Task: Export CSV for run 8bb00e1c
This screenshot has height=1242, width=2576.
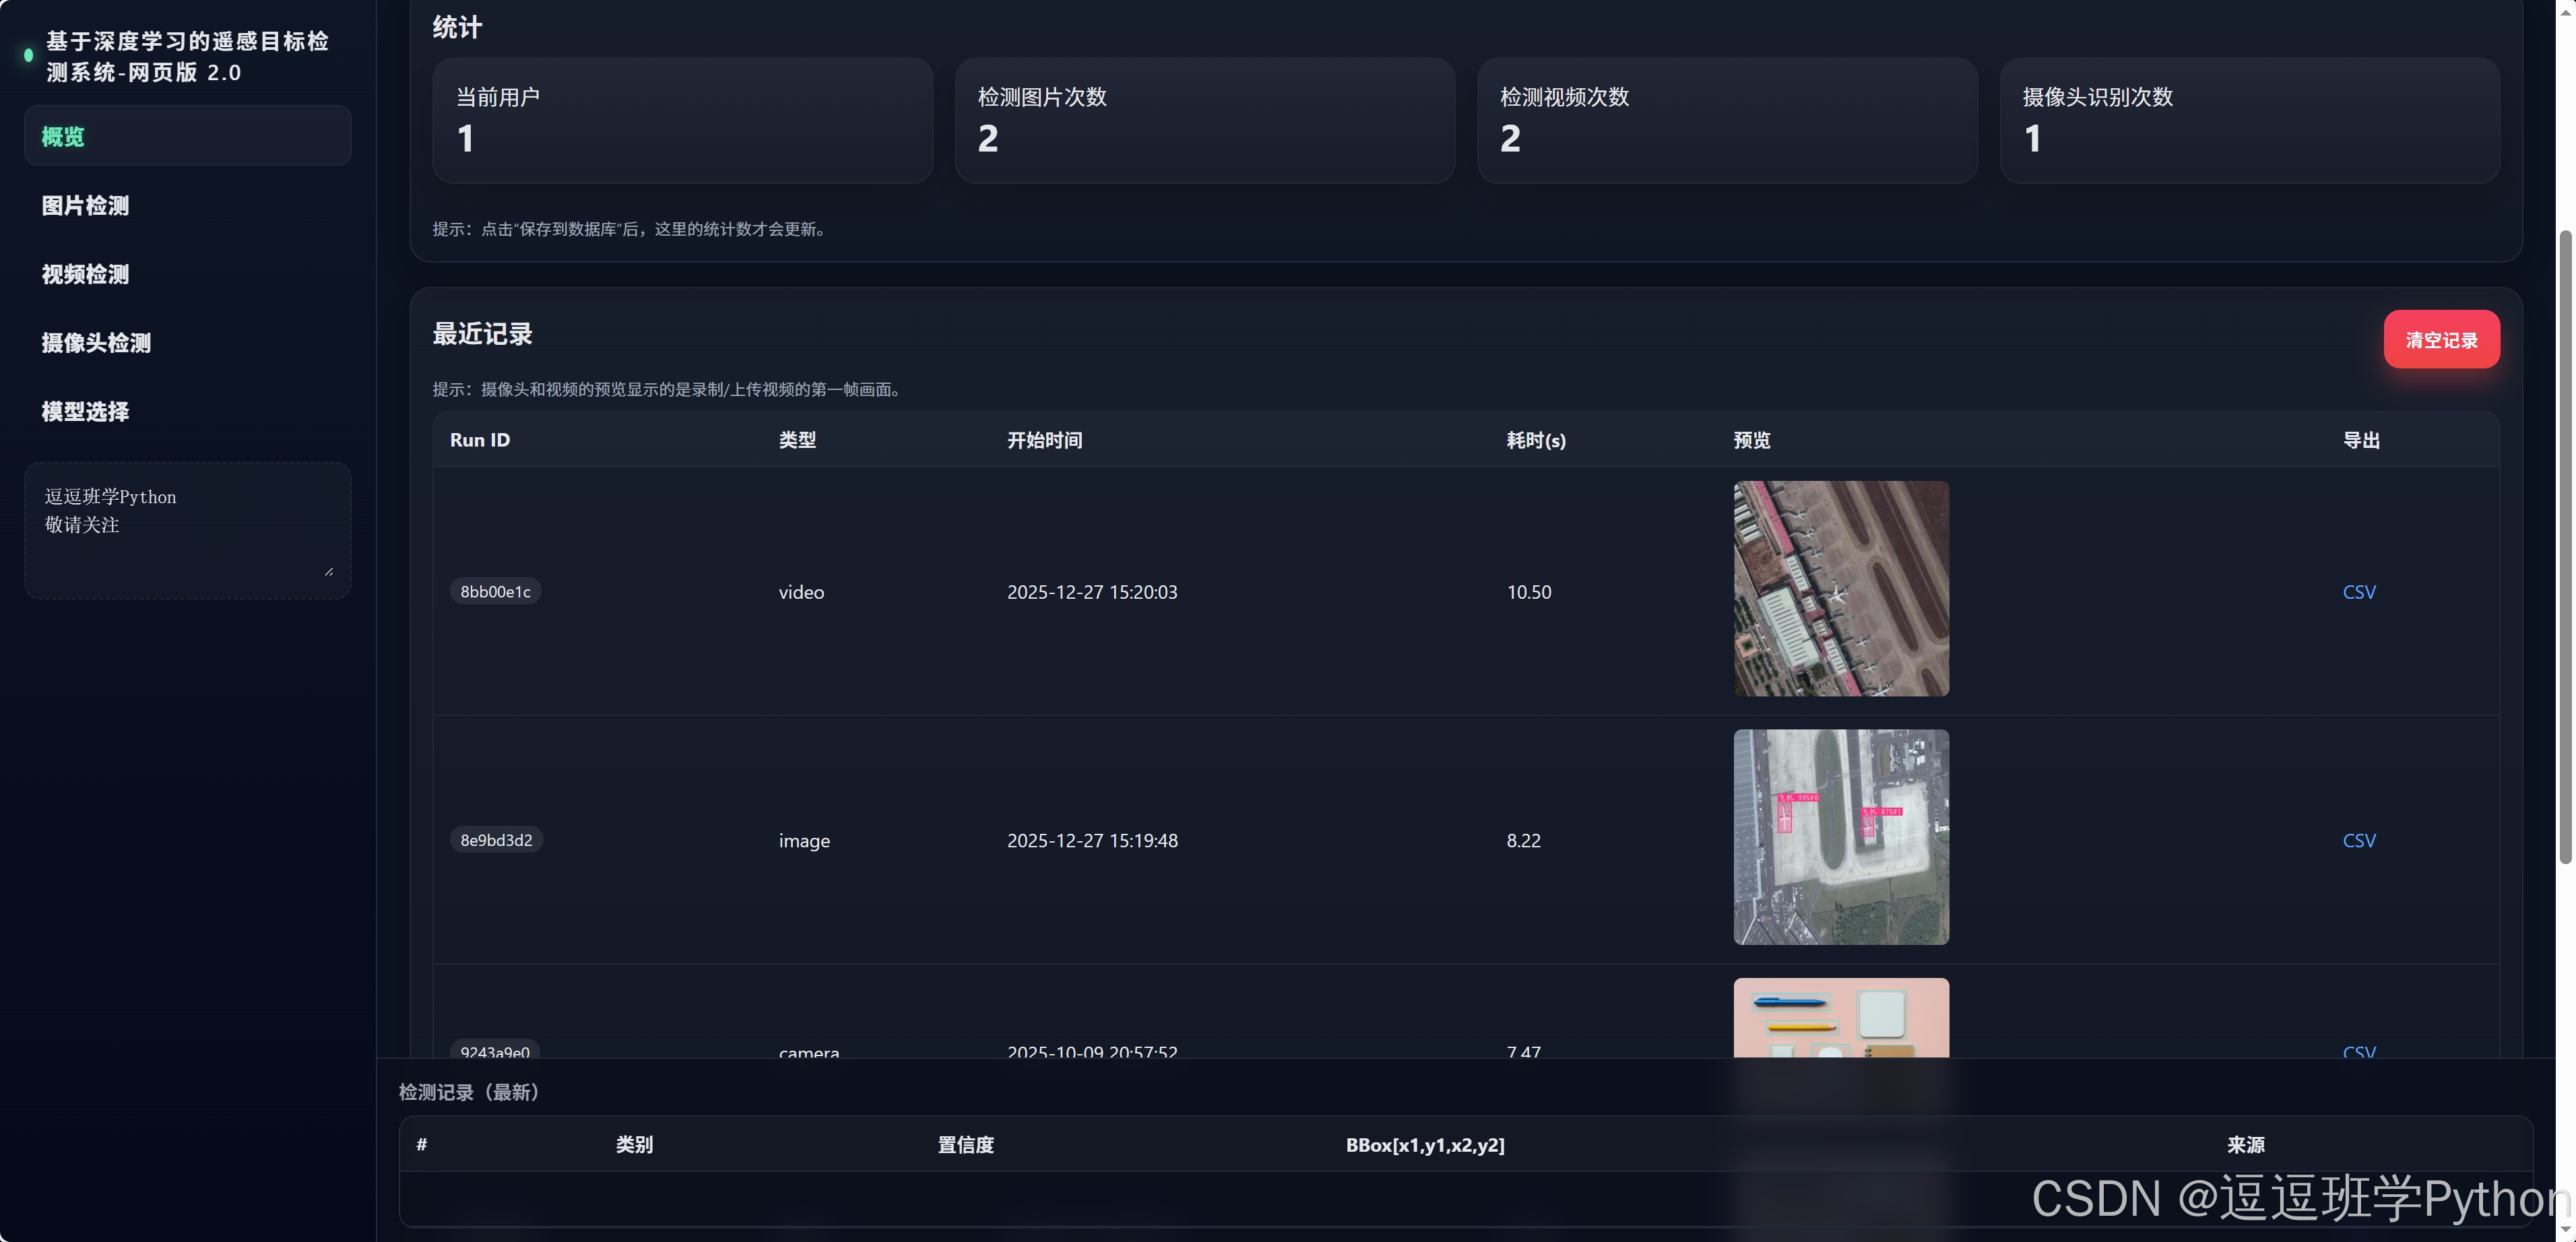Action: [x=2359, y=591]
